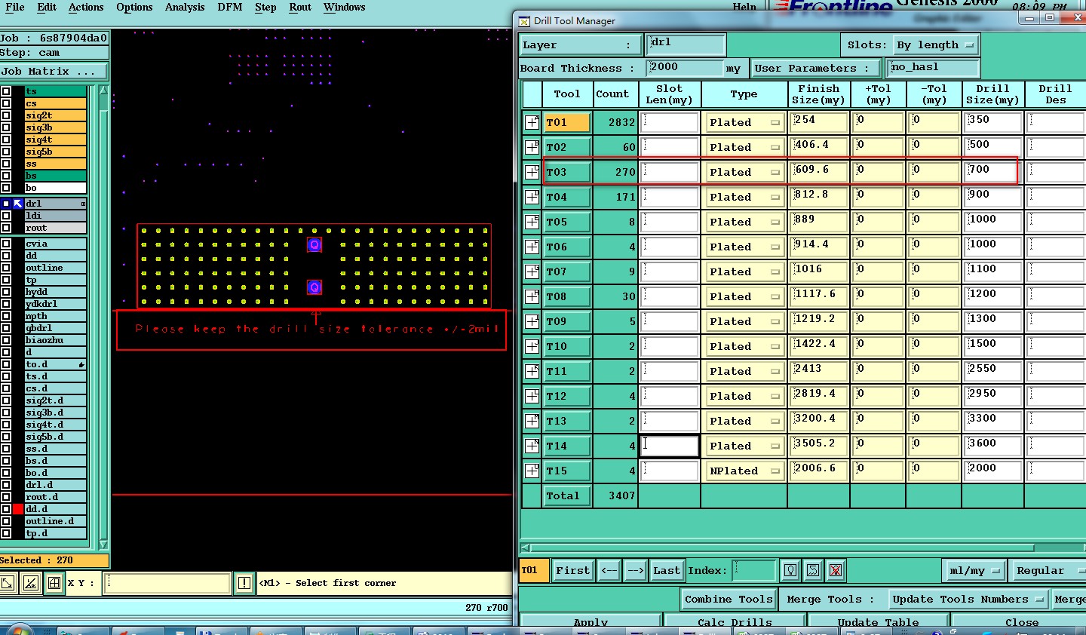The height and width of the screenshot is (635, 1086).
Task: Open the NPlated type dropdown for T15
Action: pos(744,471)
